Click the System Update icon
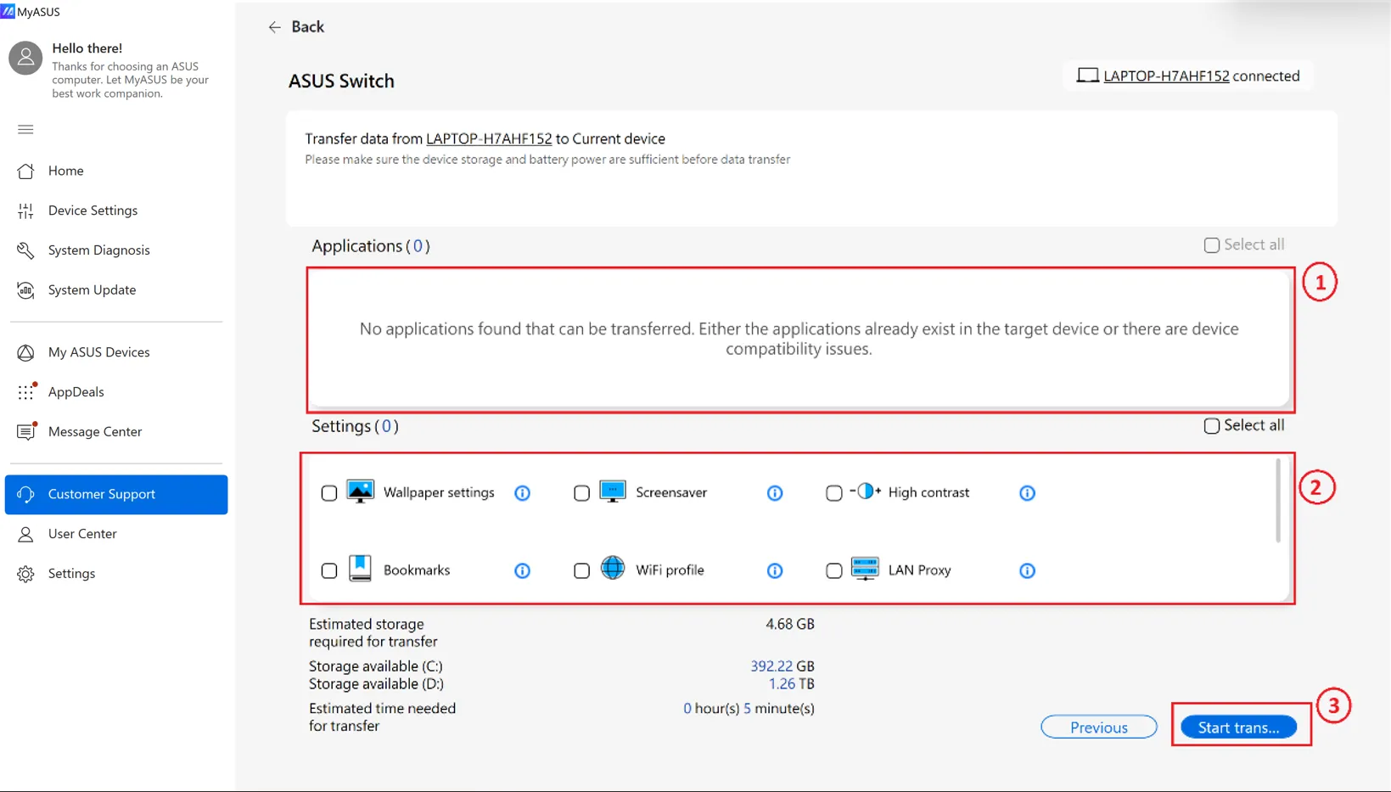This screenshot has height=792, width=1391. pyautogui.click(x=25, y=289)
